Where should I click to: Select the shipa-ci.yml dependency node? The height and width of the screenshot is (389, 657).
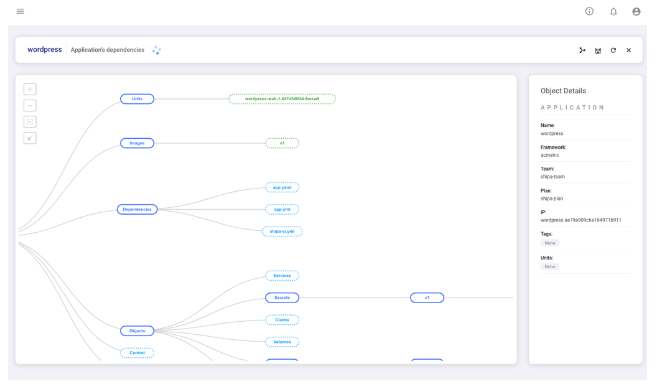282,232
